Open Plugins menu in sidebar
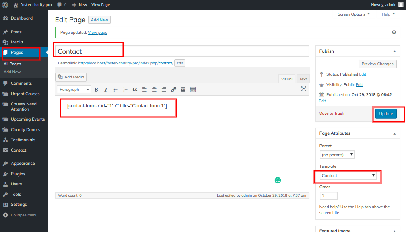Image resolution: width=406 pixels, height=232 pixels. click(18, 174)
